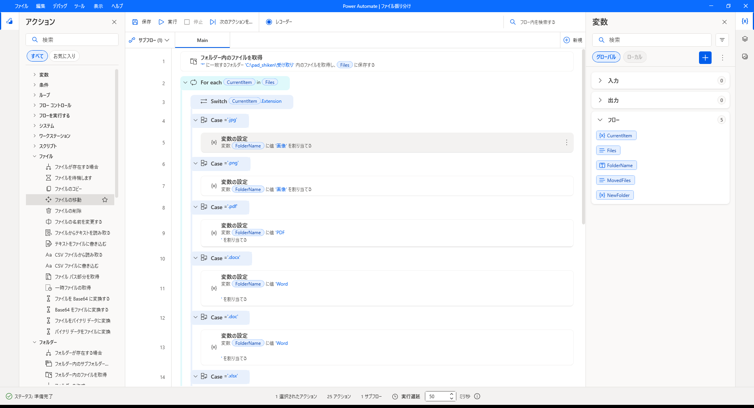Add a new variable with plus button
Image resolution: width=754 pixels, height=408 pixels.
pyautogui.click(x=705, y=57)
